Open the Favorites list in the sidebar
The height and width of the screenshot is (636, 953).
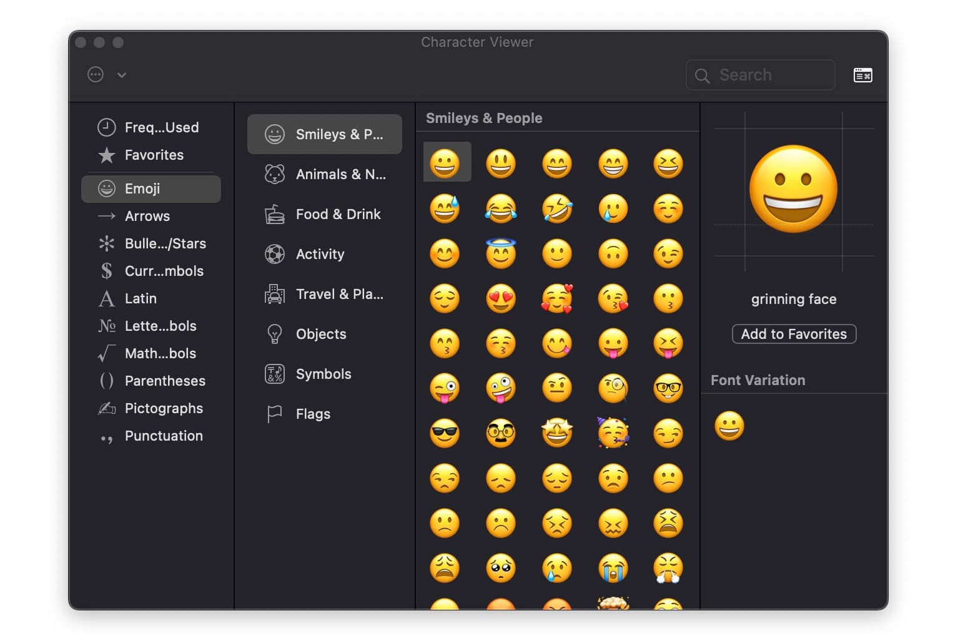click(x=154, y=155)
